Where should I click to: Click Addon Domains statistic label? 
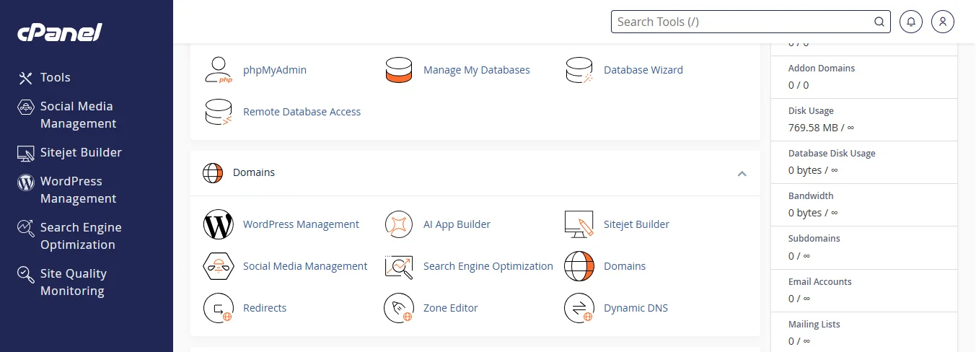pos(822,69)
